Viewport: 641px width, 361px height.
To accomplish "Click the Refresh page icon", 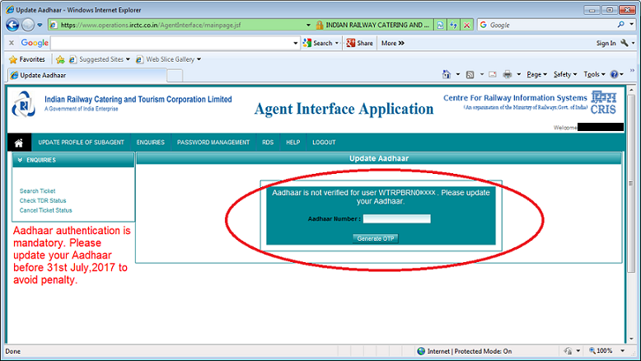I will click(x=453, y=25).
